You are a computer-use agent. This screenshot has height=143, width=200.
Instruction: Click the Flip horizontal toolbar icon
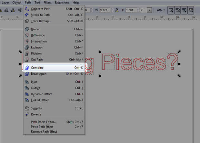(x=13, y=10)
